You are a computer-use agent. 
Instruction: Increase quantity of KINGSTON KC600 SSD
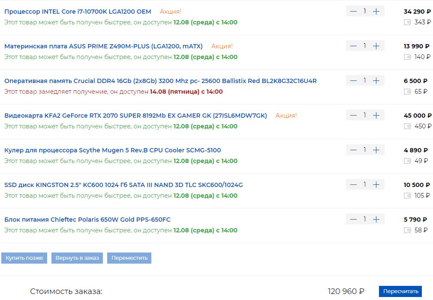376,184
